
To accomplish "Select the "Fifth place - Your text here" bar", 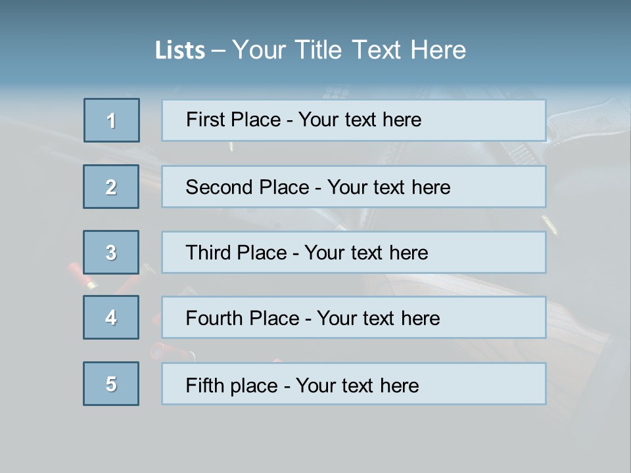I will (x=354, y=384).
